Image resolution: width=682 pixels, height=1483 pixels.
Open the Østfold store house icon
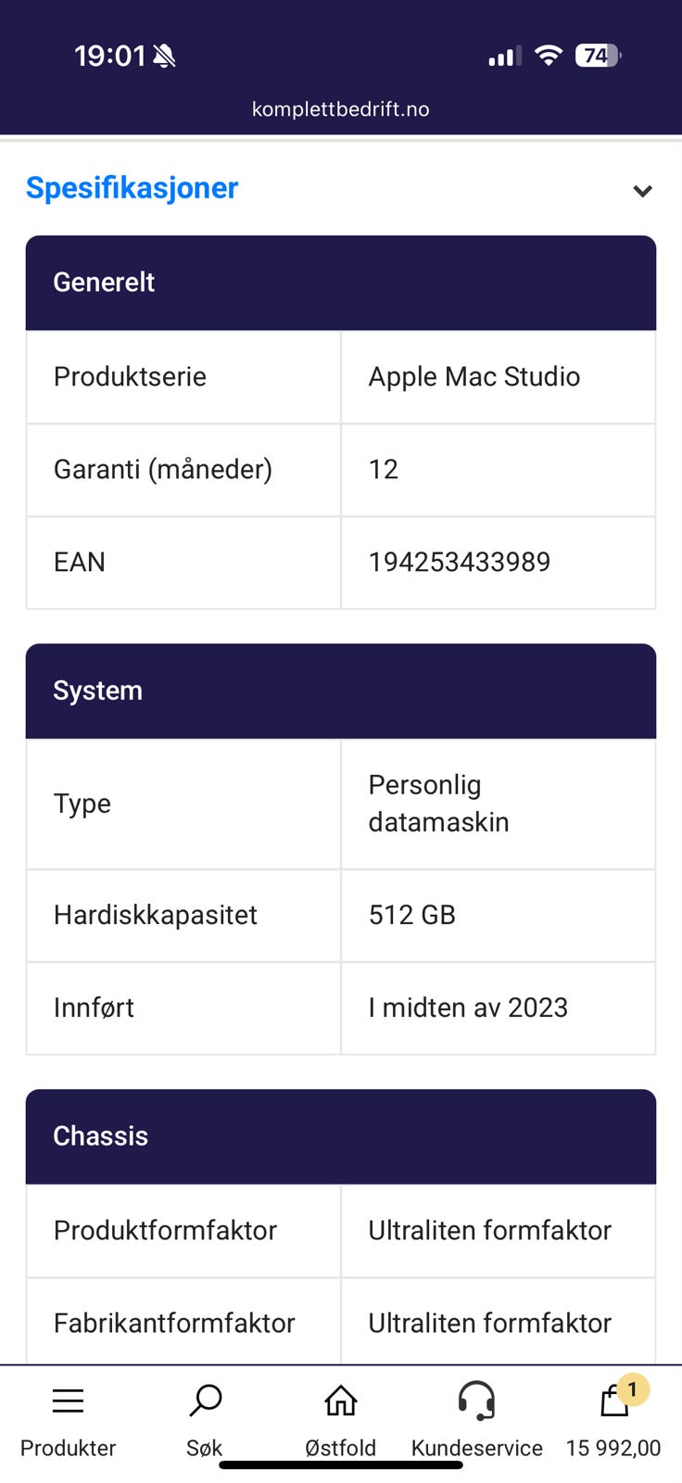[x=340, y=1401]
